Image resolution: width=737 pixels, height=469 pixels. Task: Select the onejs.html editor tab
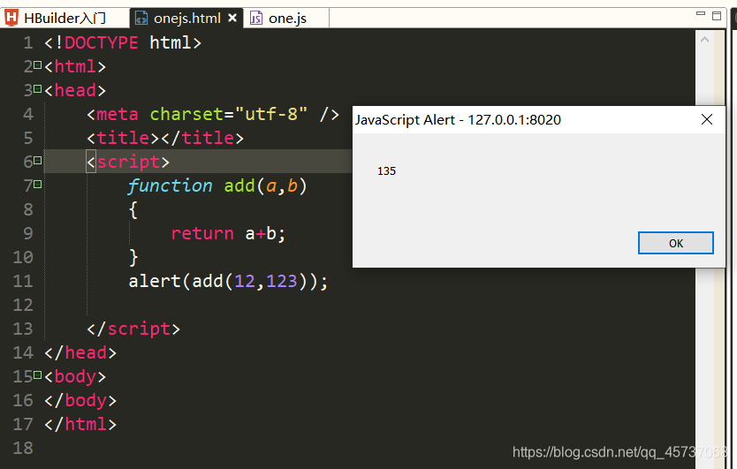pyautogui.click(x=186, y=19)
